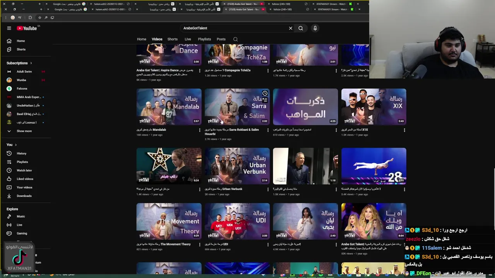
Task: Clear the search box with the X
Action: [291, 28]
